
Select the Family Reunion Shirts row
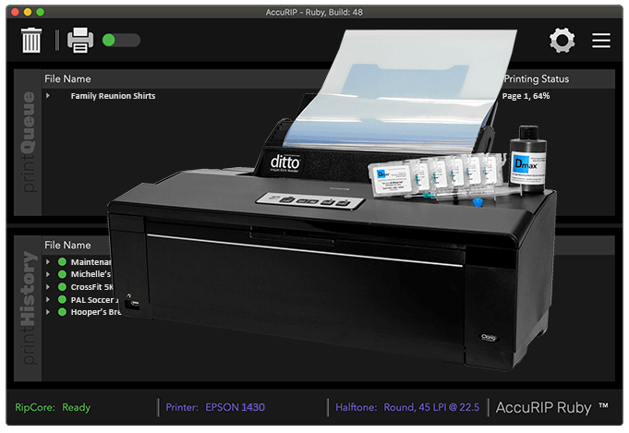(x=113, y=96)
